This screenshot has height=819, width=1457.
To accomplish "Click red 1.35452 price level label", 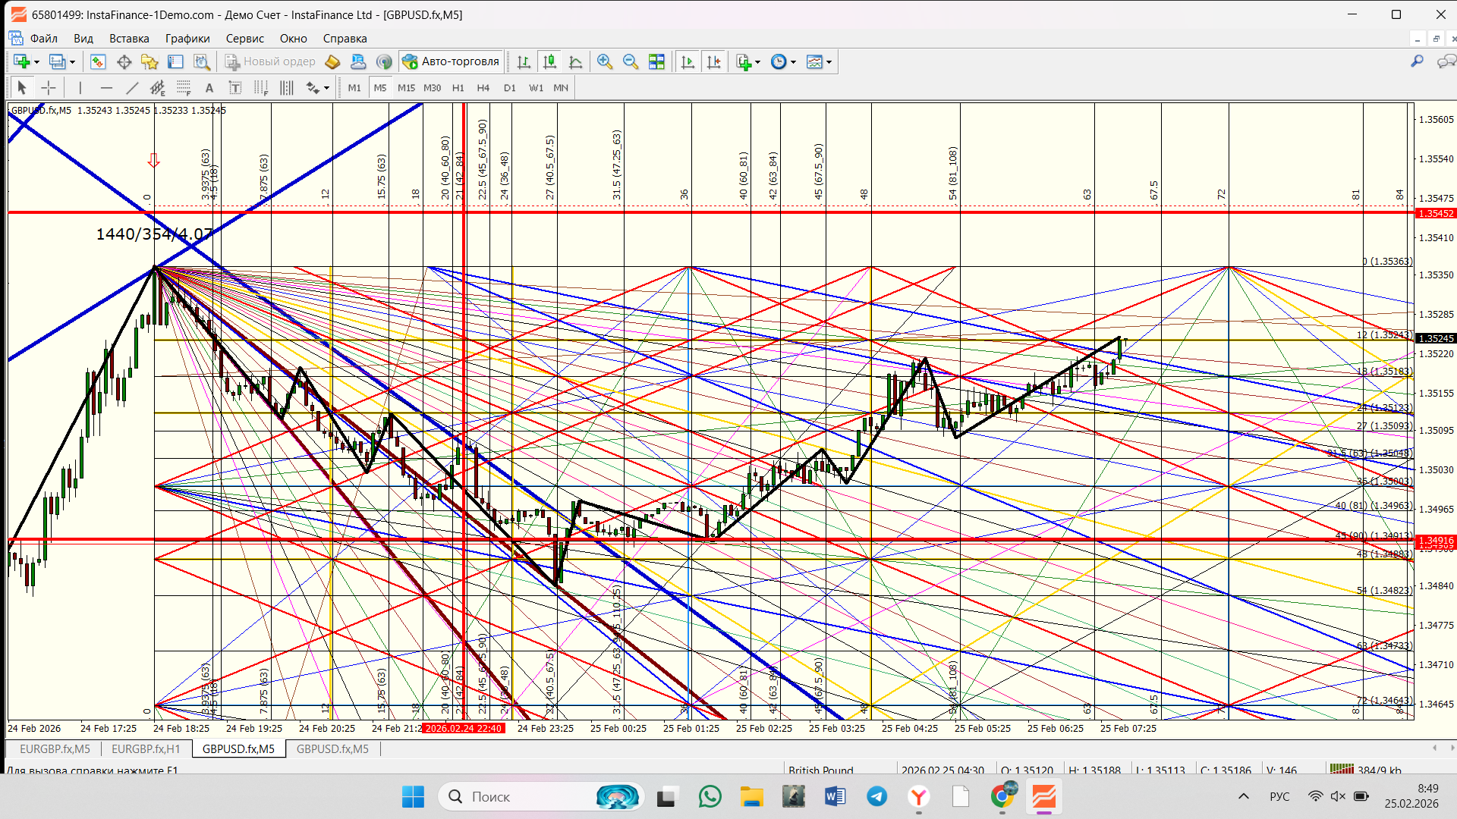I will (x=1436, y=213).
